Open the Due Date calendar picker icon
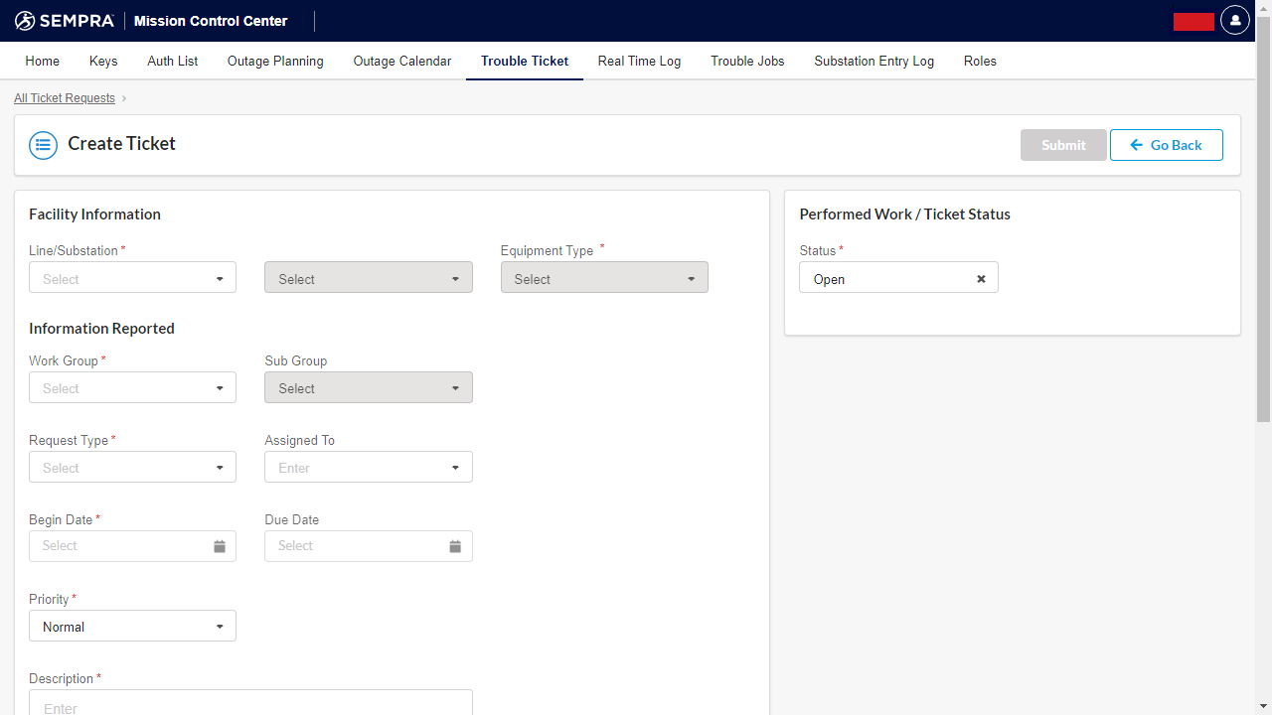This screenshot has width=1272, height=715. coord(455,545)
